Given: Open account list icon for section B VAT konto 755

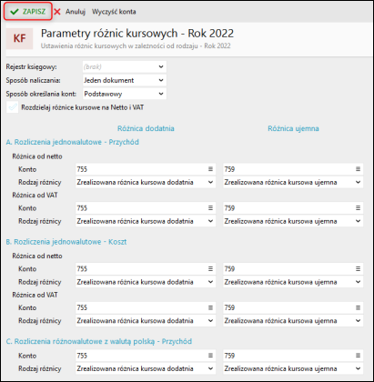Looking at the screenshot, I should click(x=210, y=307).
